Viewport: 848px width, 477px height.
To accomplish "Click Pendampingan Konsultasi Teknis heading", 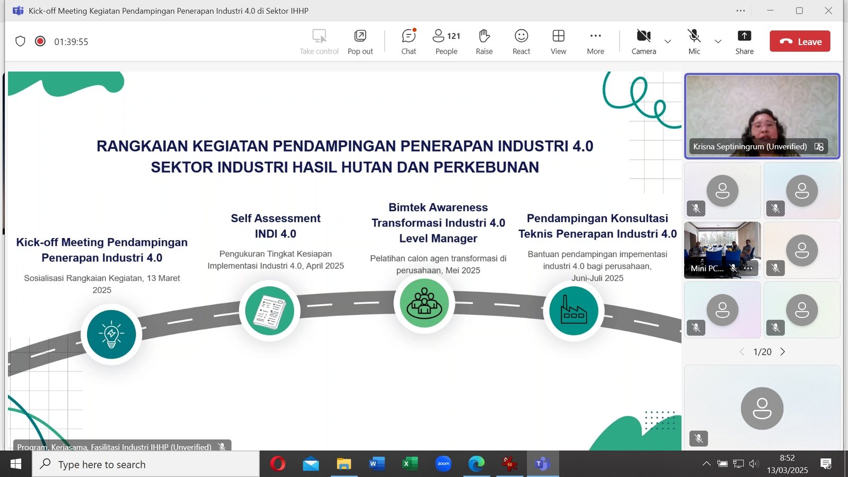I will coord(597,226).
